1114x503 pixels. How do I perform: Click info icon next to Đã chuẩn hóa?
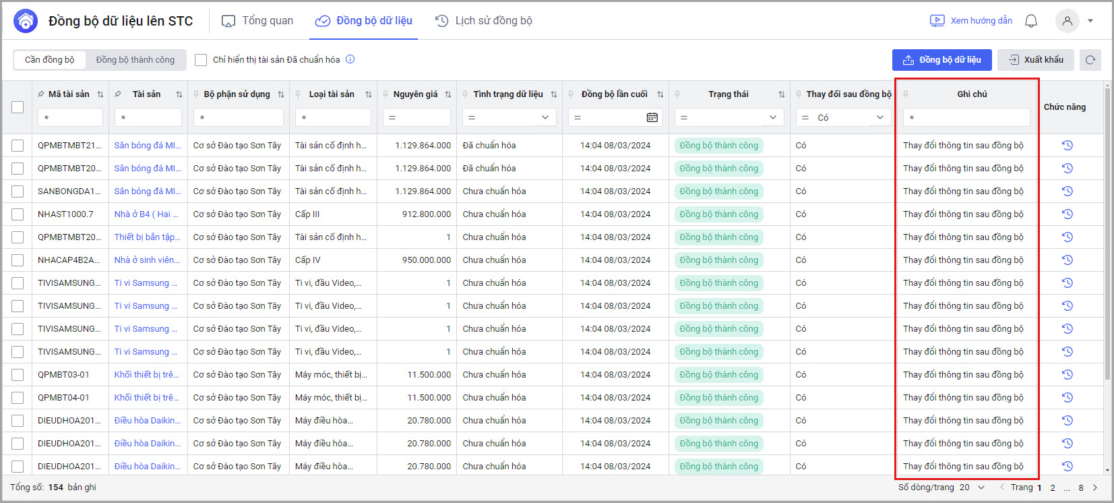350,59
